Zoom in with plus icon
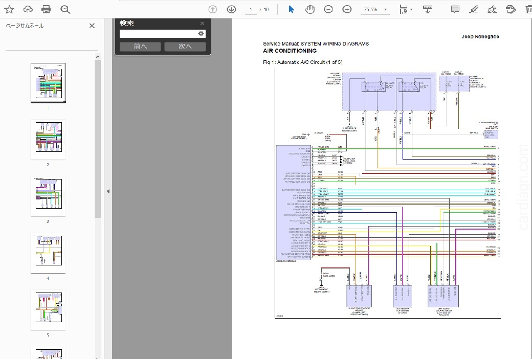The image size is (532, 359). [347, 10]
